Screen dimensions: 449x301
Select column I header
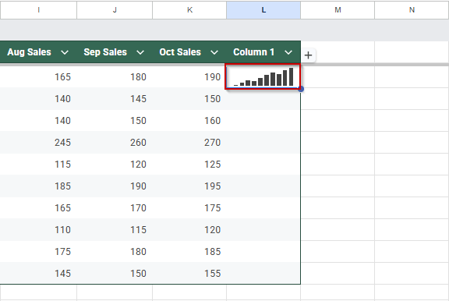(38, 10)
